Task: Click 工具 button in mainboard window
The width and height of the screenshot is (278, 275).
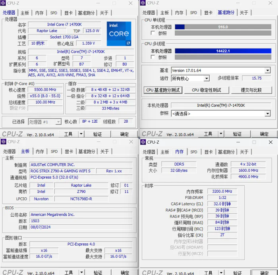Action: pyautogui.click(x=69, y=273)
